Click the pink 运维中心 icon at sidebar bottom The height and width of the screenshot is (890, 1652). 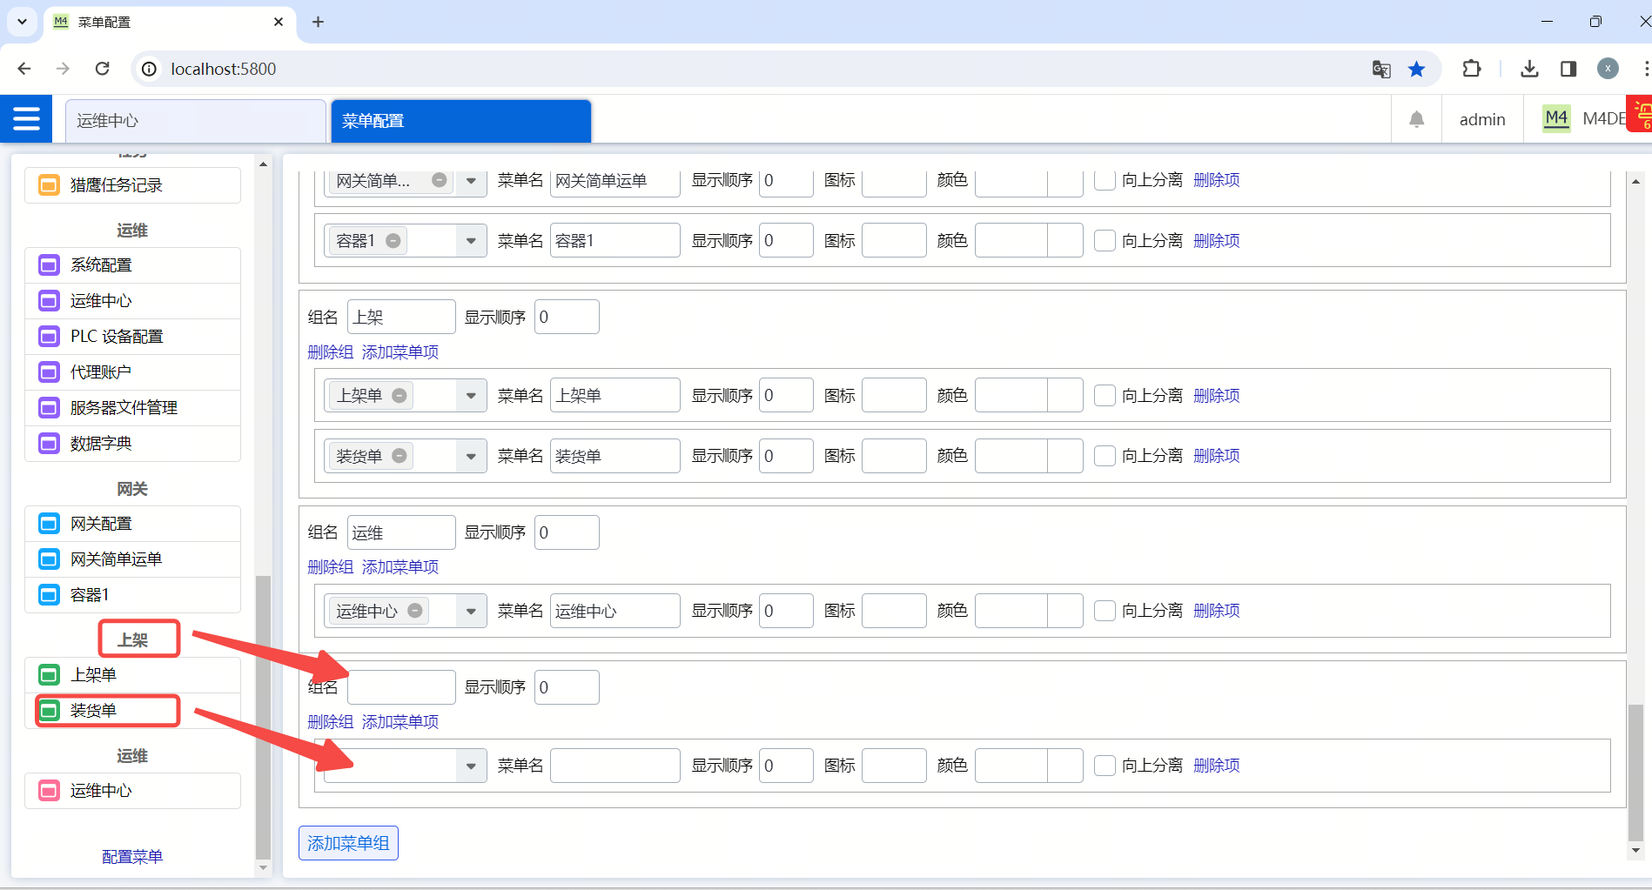[x=49, y=791]
